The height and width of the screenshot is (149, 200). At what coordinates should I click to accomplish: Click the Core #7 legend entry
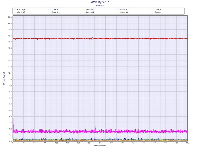click(157, 9)
